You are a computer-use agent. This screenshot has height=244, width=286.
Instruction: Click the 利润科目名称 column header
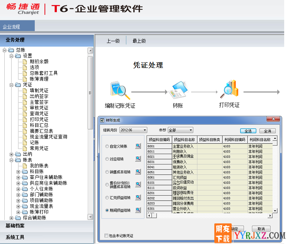260,140
